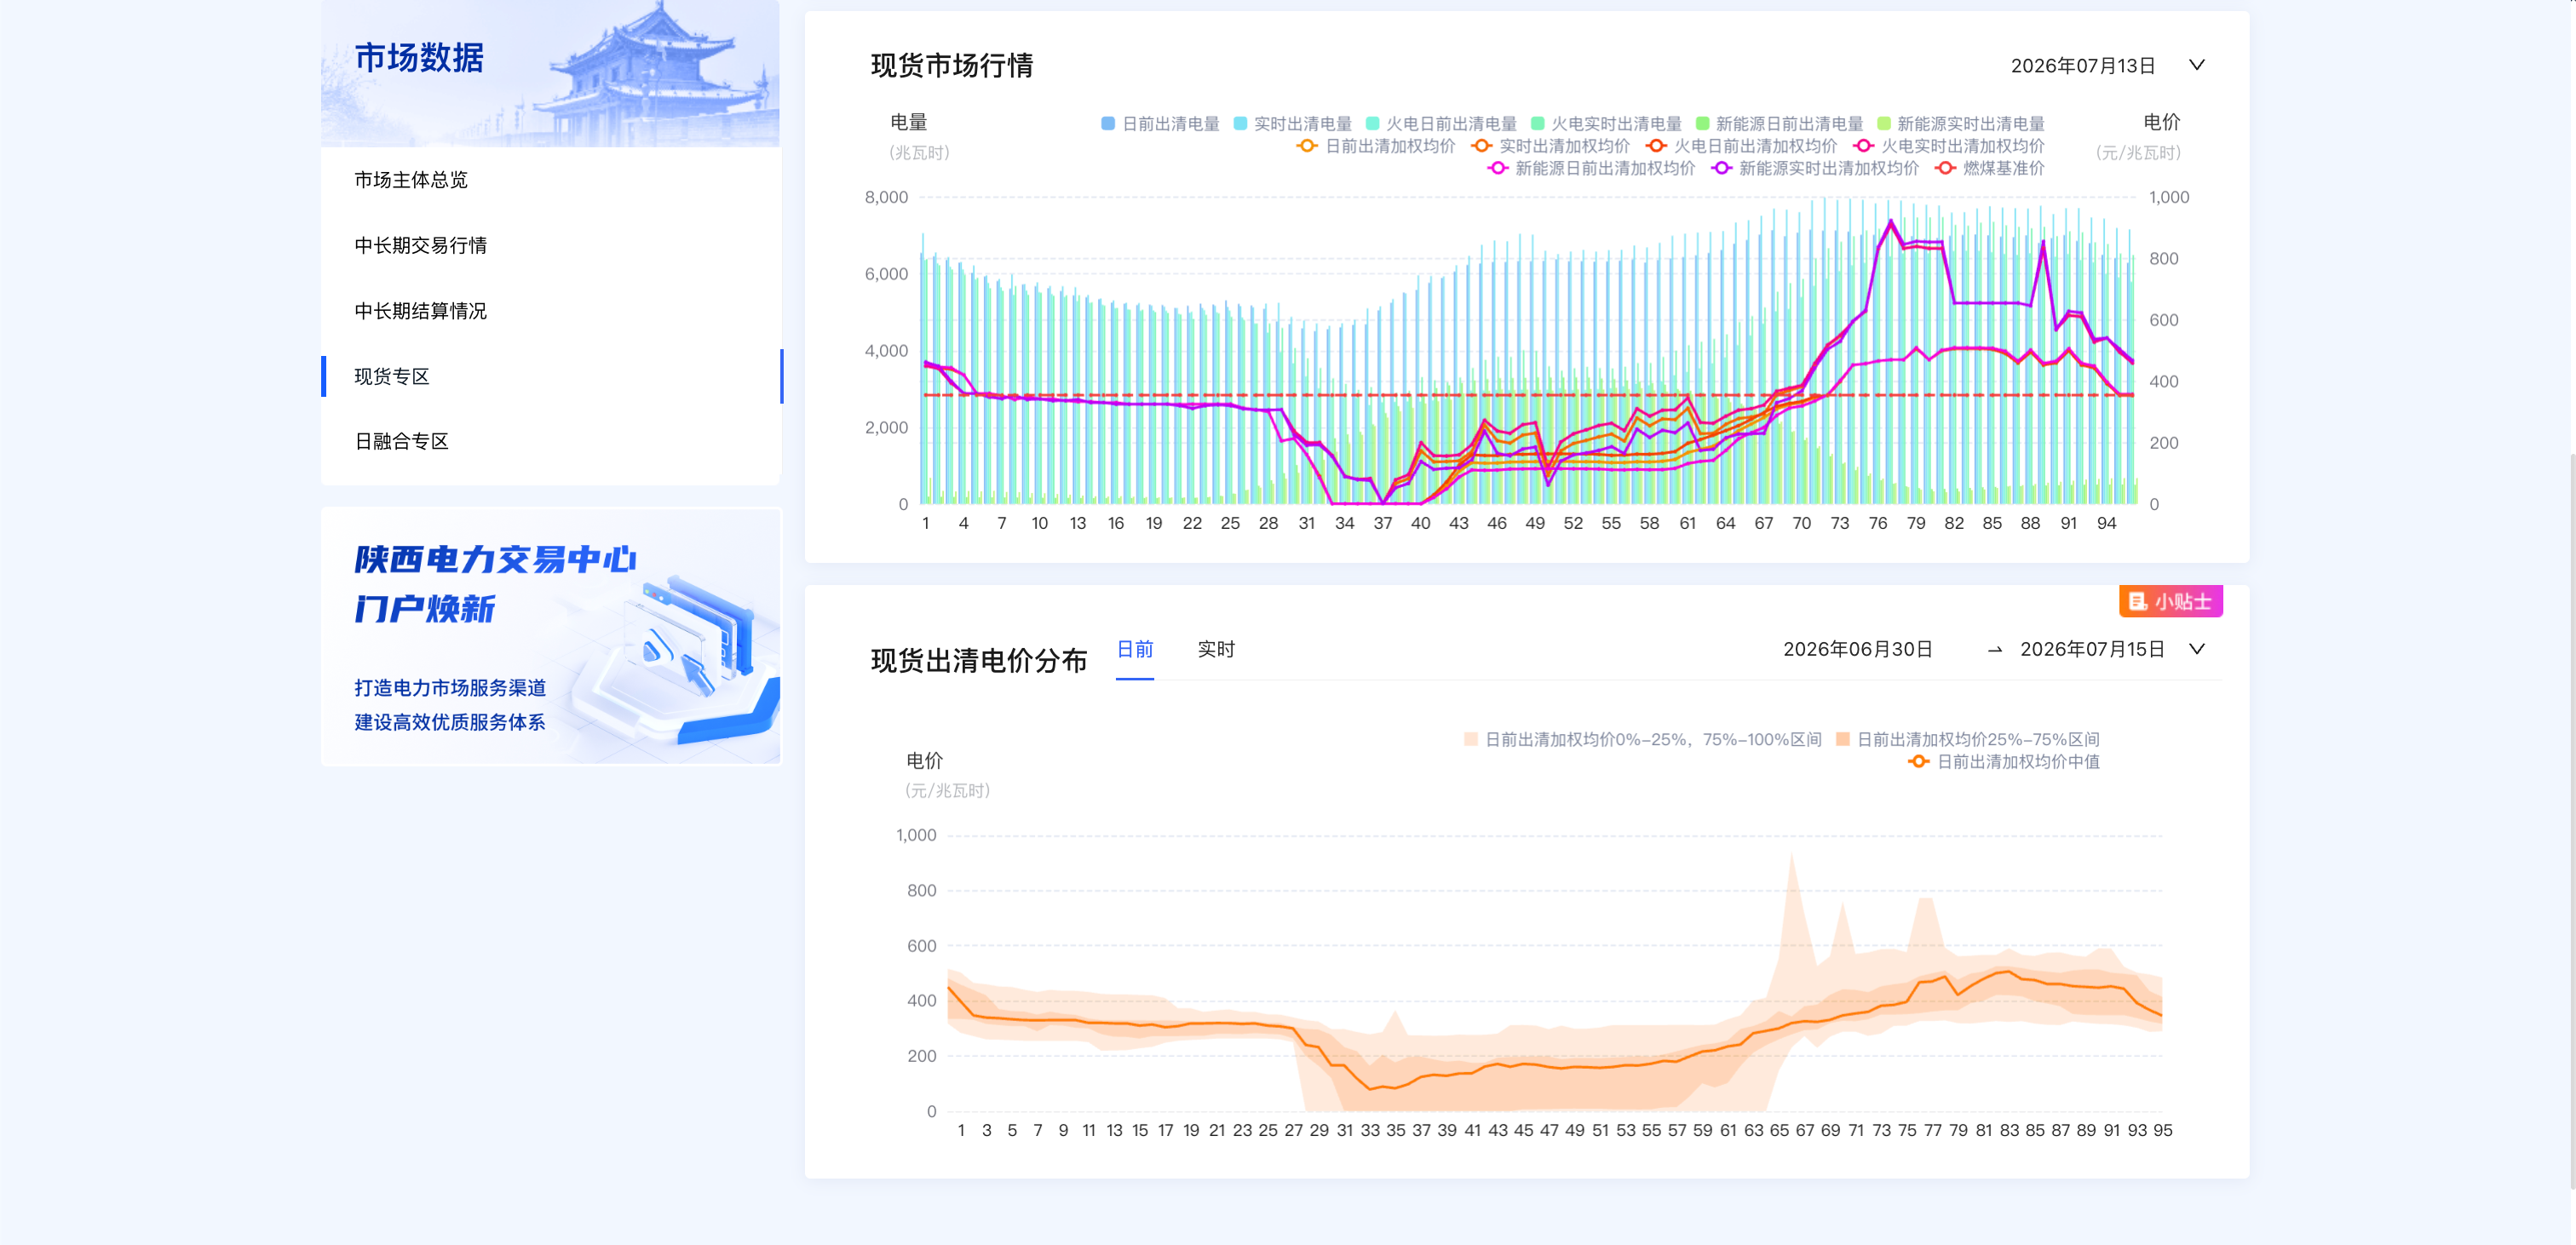Toggle 实时出清加权均价 legend line
Screen dimensions: 2576x1245
point(1549,146)
